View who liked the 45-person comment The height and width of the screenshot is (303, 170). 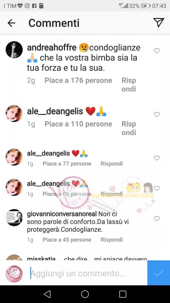[67, 240]
